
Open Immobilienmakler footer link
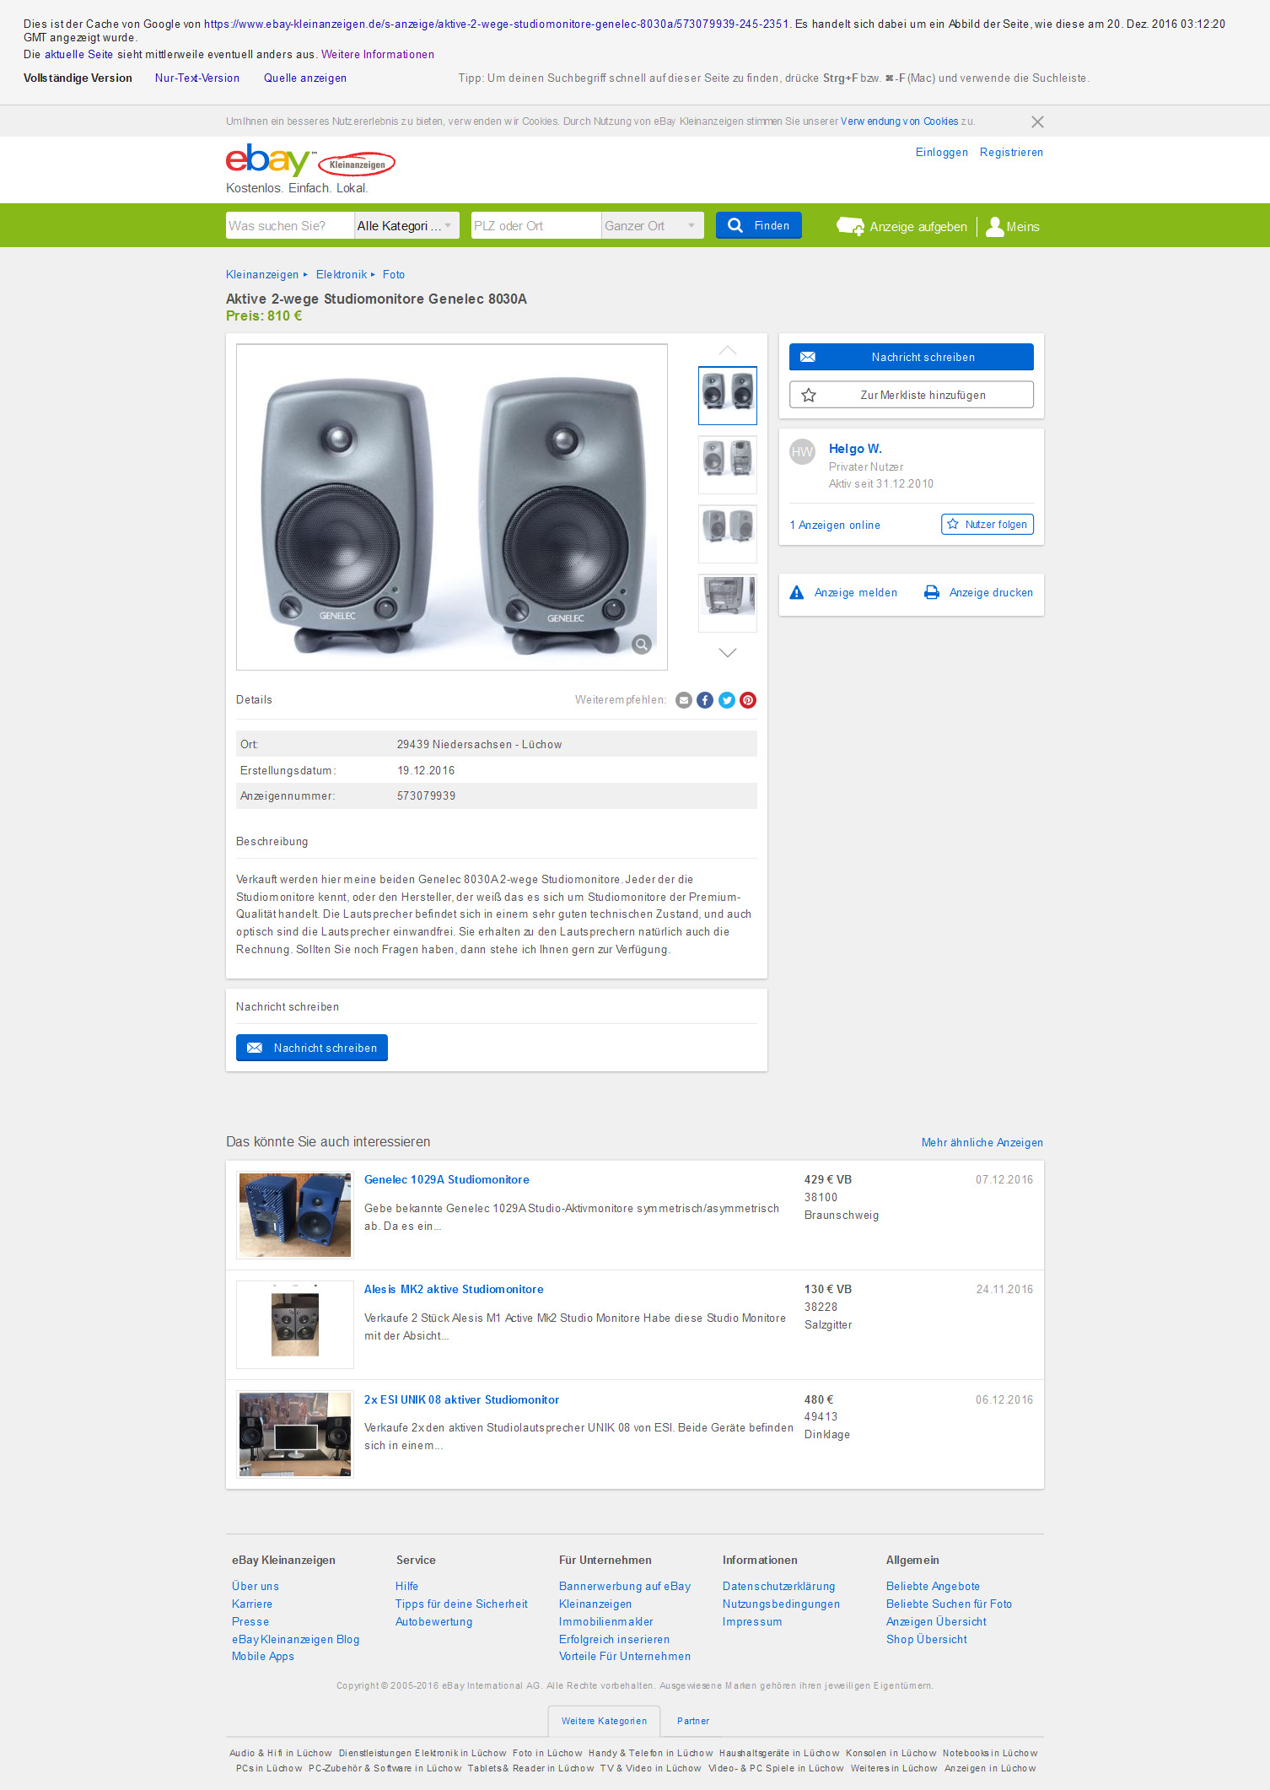pyautogui.click(x=605, y=1621)
